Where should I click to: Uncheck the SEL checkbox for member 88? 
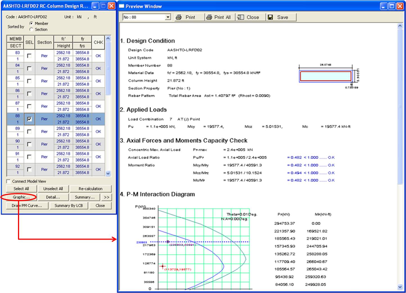pos(29,119)
